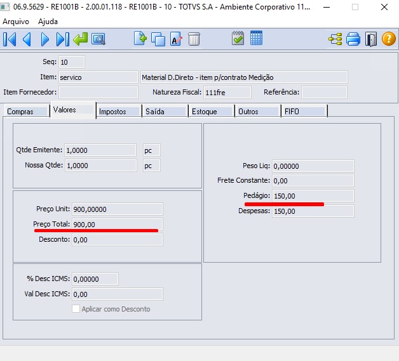Open the Ajuda menu

[48, 22]
